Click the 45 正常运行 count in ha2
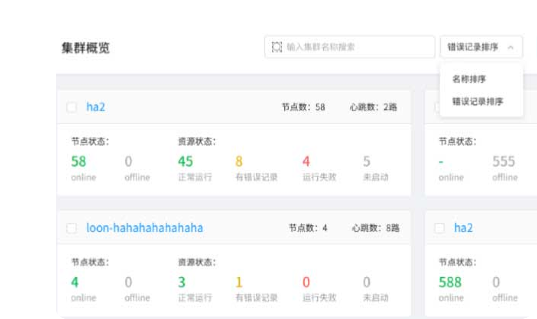The image size is (537, 319). coord(185,162)
